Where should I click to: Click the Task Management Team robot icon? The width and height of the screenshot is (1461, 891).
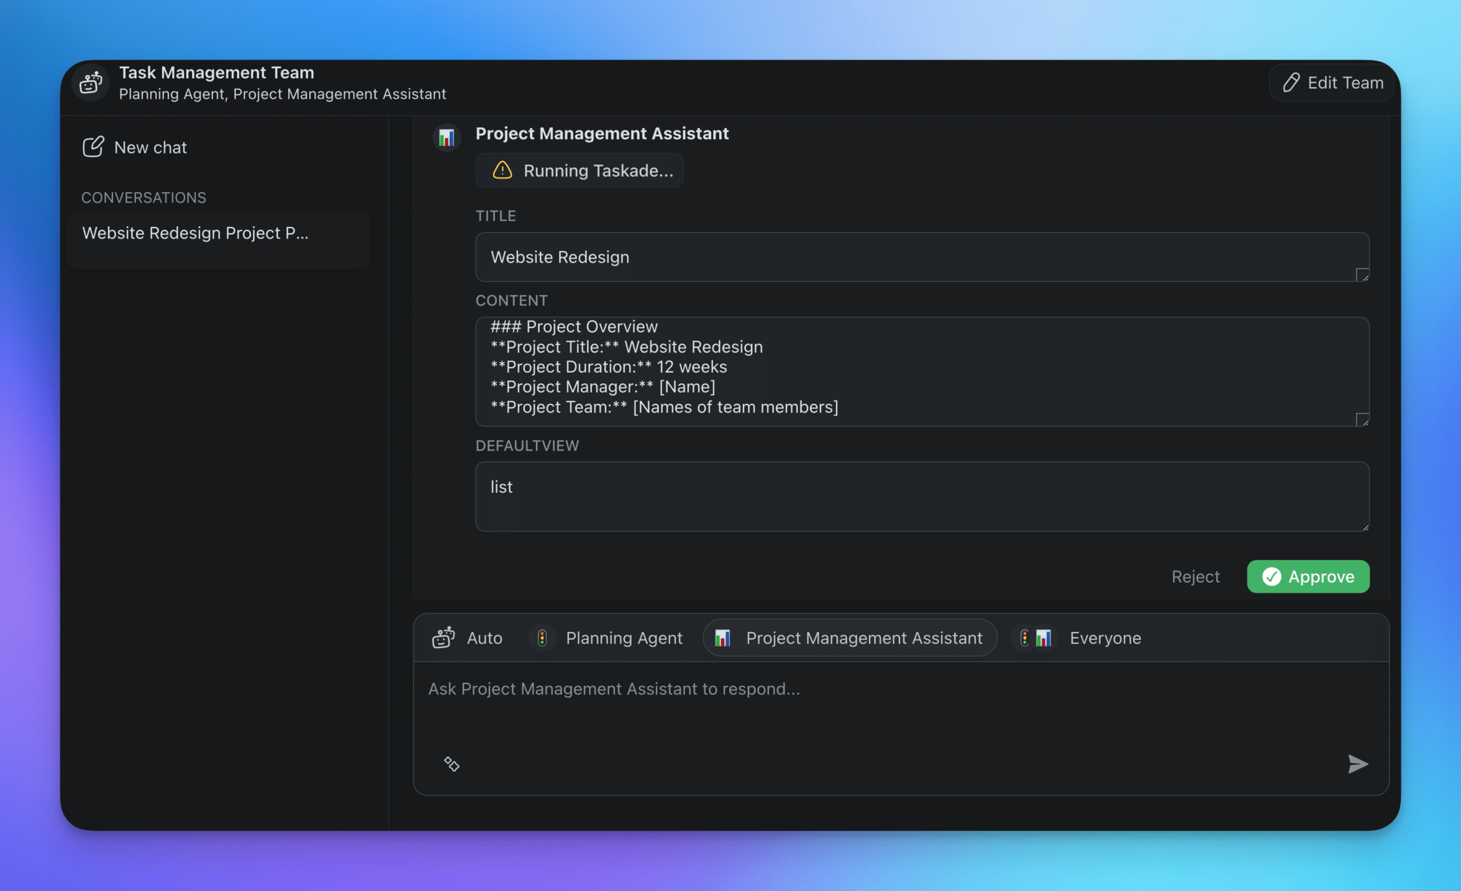pos(90,82)
